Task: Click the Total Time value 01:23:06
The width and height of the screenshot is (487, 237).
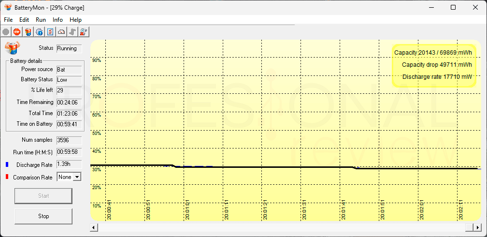Action: [x=69, y=114]
